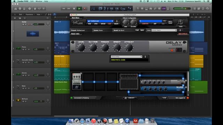Open the Edit menu in menu bar
Screen dimensions: 223x125
pyautogui.click(x=32, y=1)
